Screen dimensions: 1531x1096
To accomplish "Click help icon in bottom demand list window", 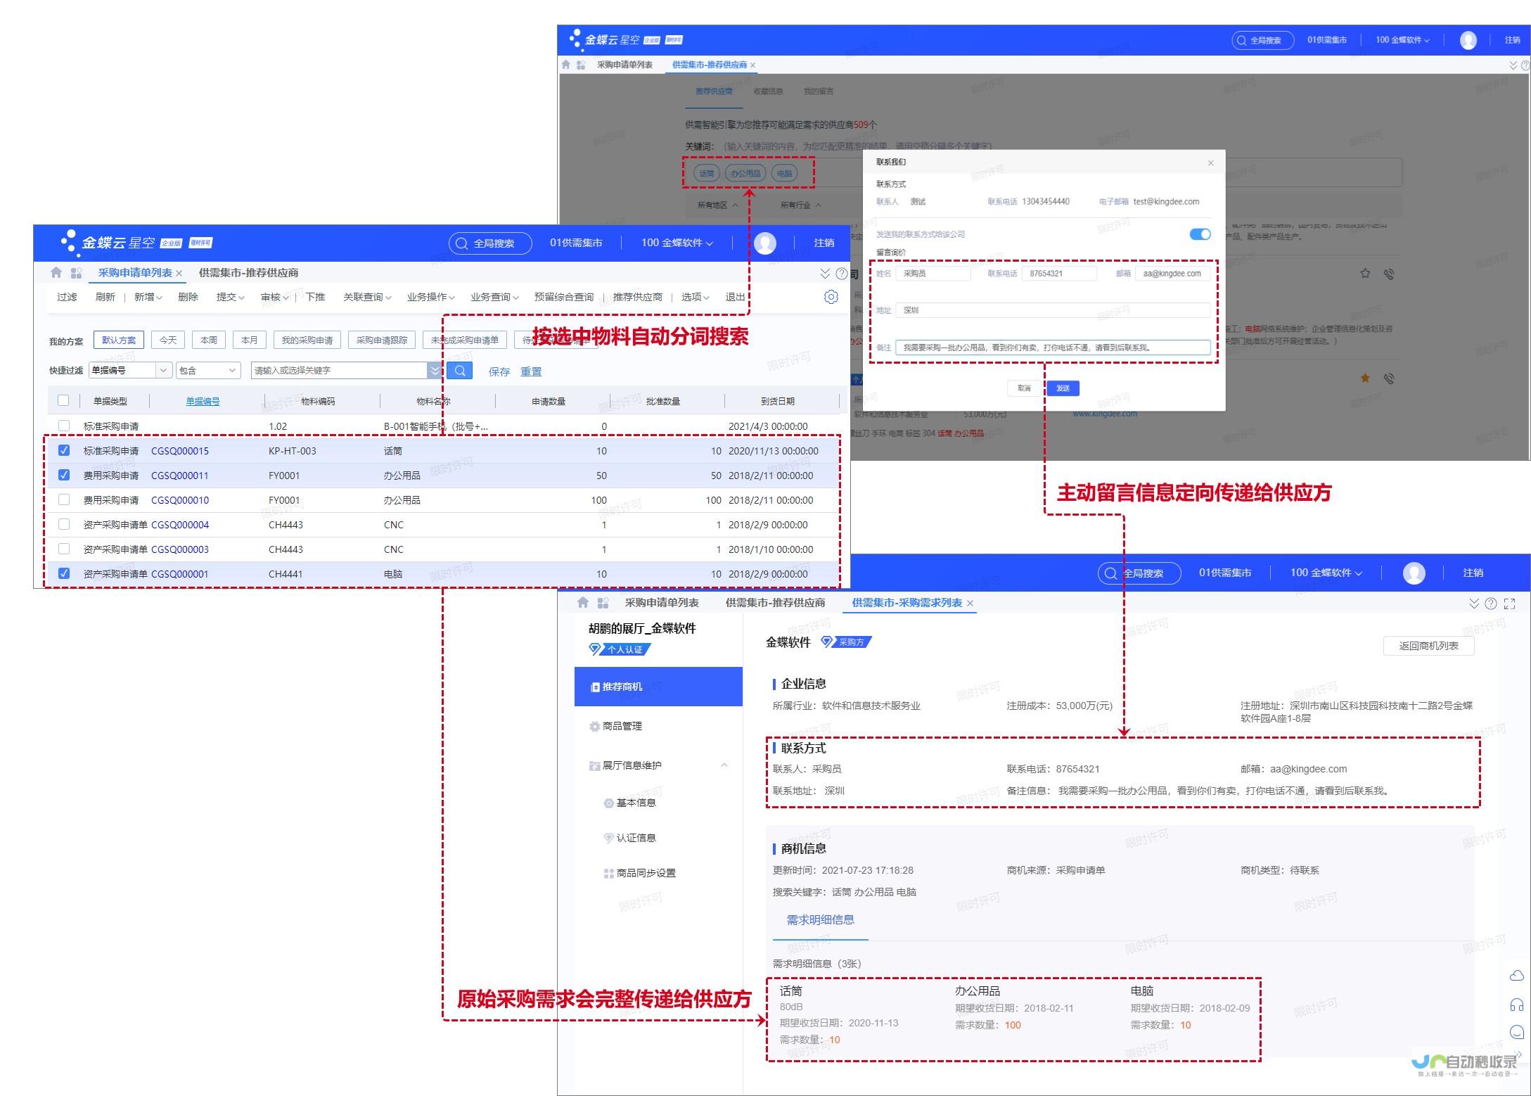I will 1490,603.
